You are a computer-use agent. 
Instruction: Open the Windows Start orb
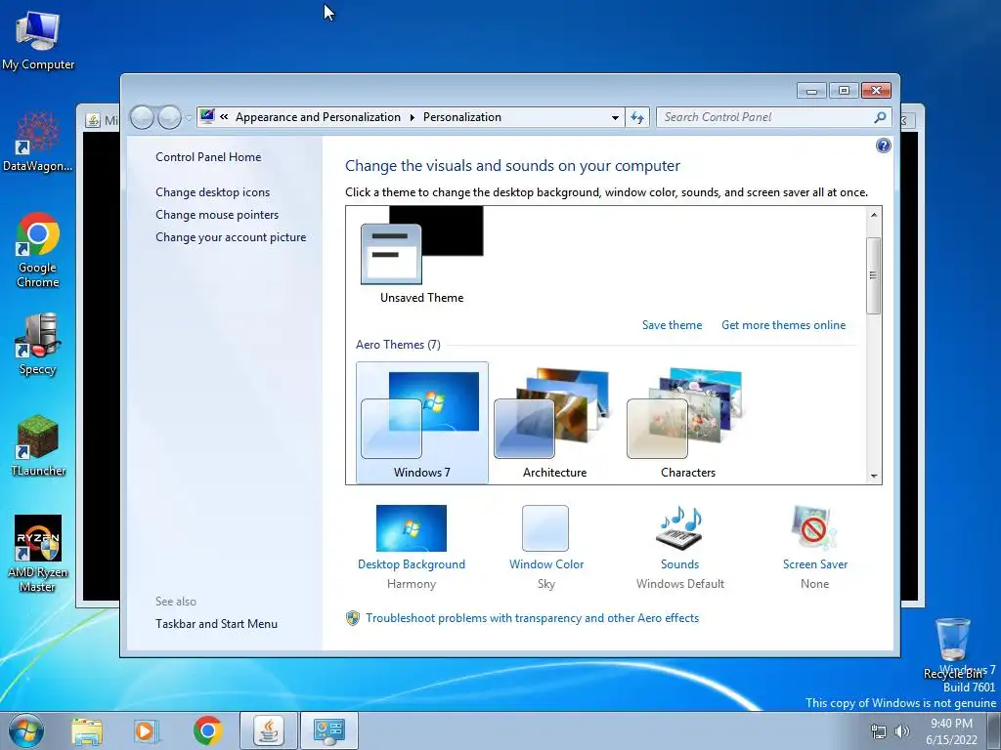click(26, 730)
